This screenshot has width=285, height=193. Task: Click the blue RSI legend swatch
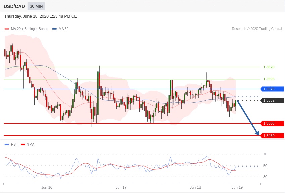tap(7, 144)
